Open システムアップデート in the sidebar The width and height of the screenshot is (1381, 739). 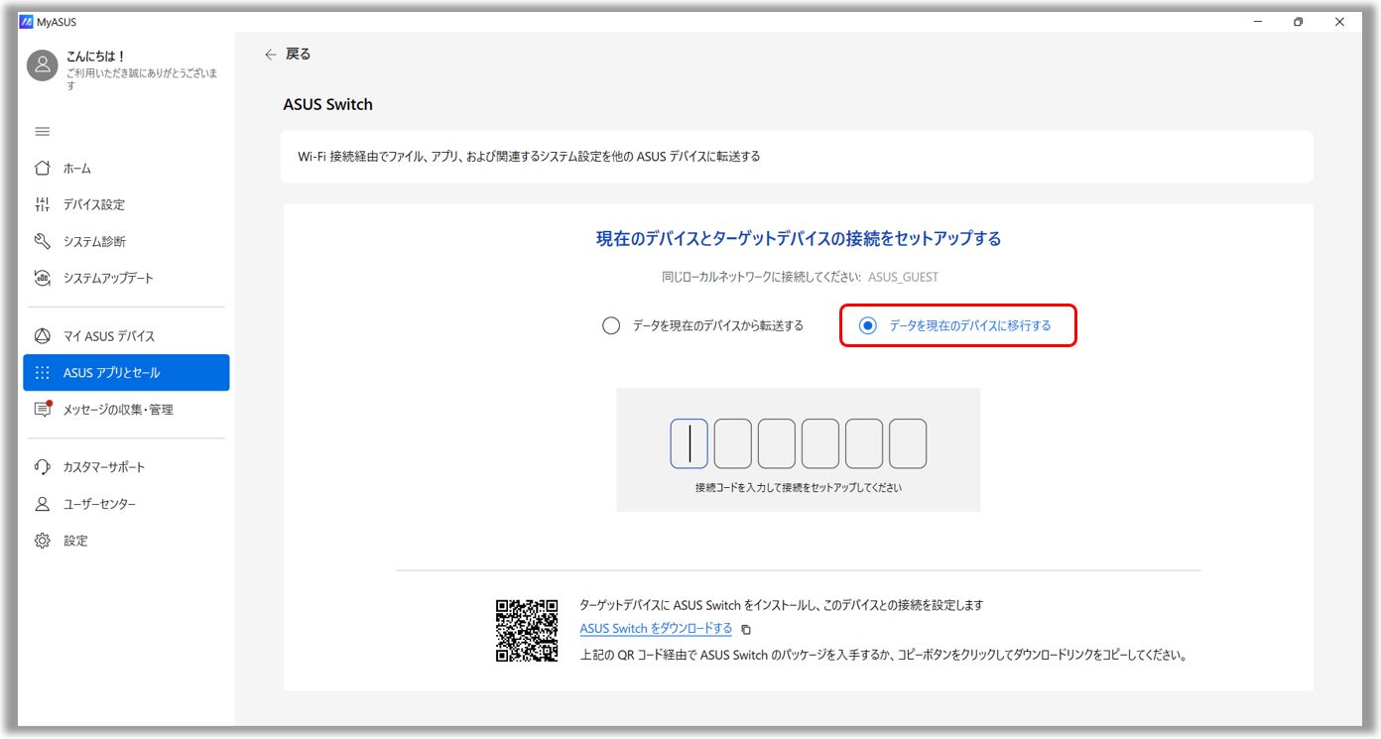click(x=126, y=278)
